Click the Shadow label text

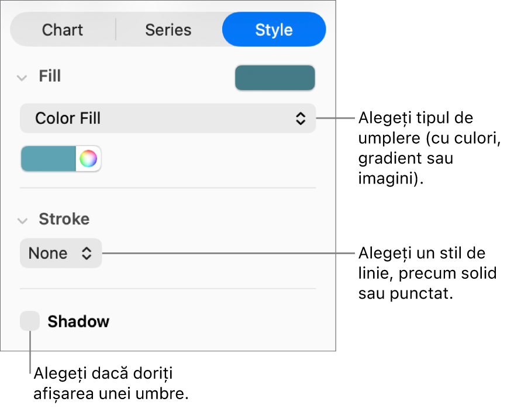pos(78,321)
